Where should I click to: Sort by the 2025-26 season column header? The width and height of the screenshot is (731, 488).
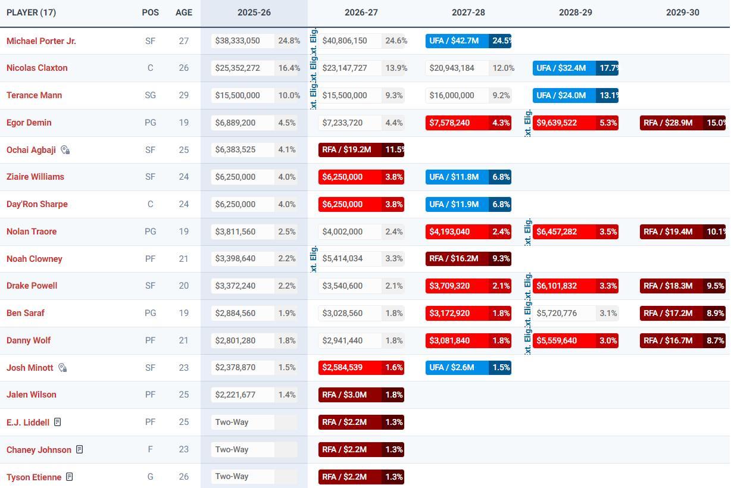click(x=254, y=12)
